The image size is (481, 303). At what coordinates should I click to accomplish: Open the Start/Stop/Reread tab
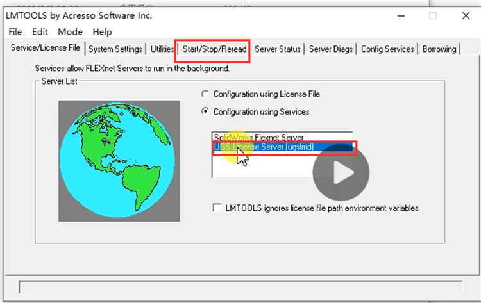(214, 49)
